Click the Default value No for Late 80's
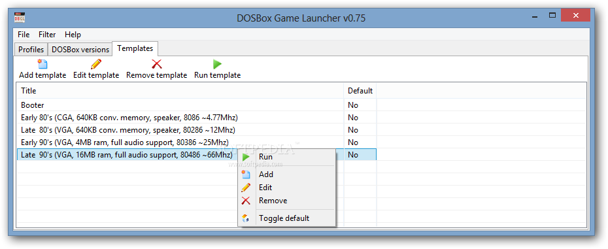This screenshot has width=608, height=249. click(x=353, y=130)
